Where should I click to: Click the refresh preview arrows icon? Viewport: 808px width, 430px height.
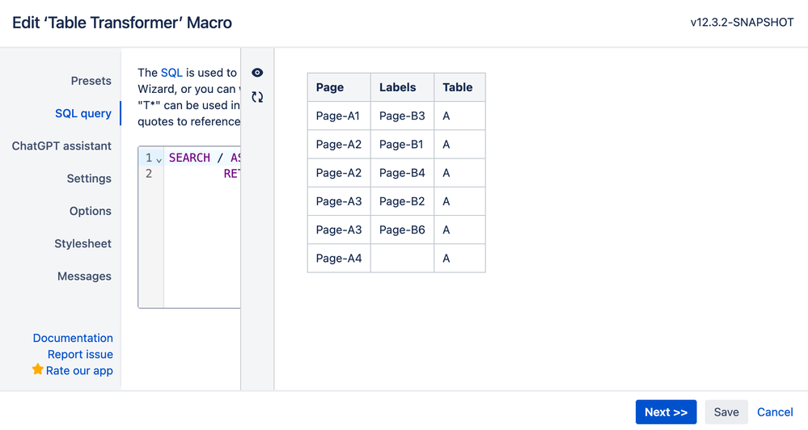[257, 97]
